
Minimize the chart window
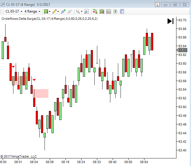[165, 5]
